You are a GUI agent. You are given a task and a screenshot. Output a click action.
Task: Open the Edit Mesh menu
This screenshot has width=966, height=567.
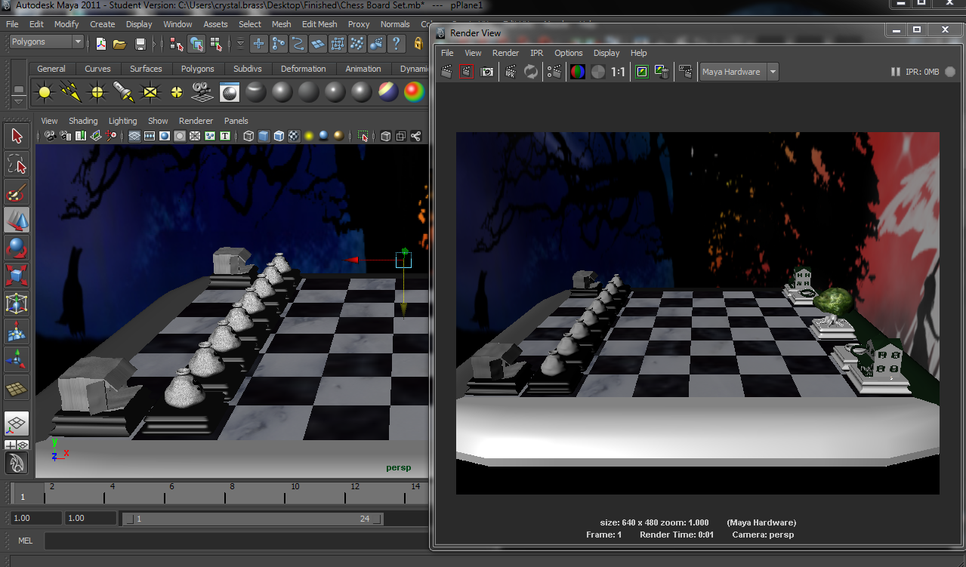(319, 24)
